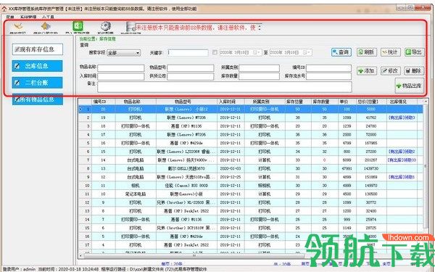Sort by the 物品型号 column header
The width and height of the screenshot is (435, 272).
point(186,102)
